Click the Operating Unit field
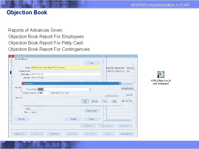 click(66, 71)
